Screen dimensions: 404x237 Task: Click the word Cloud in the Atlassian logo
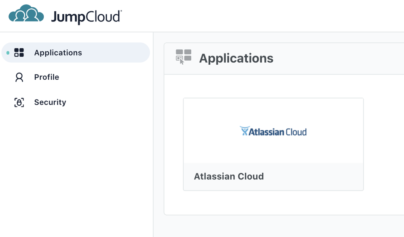(296, 132)
